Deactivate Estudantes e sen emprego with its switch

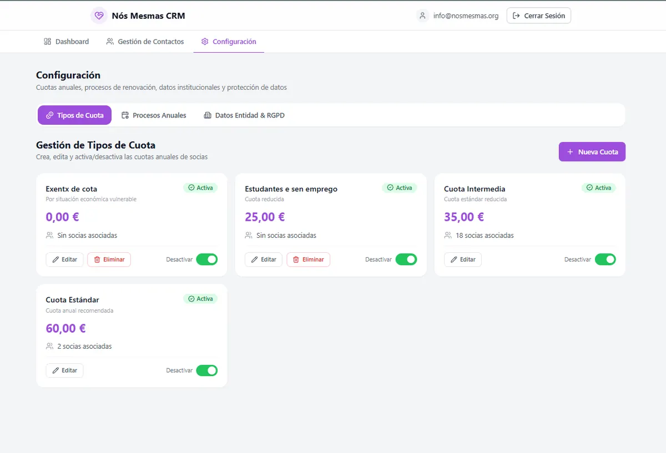[x=406, y=259]
